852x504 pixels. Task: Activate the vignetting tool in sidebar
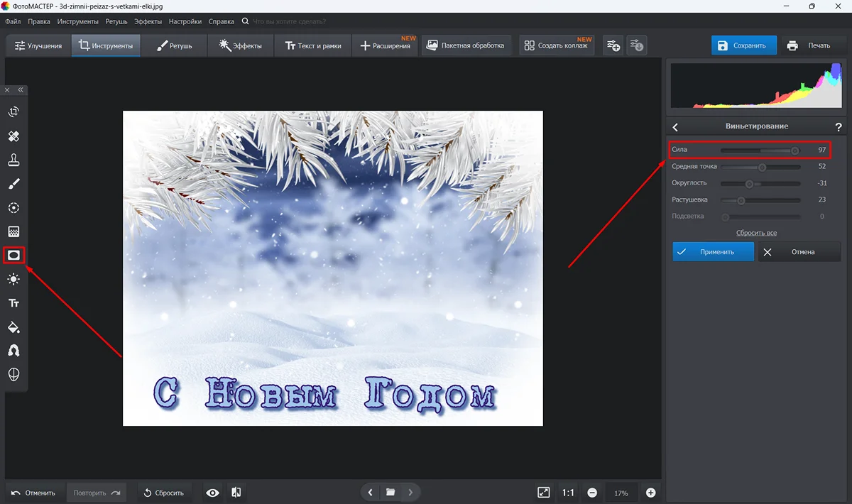(13, 255)
